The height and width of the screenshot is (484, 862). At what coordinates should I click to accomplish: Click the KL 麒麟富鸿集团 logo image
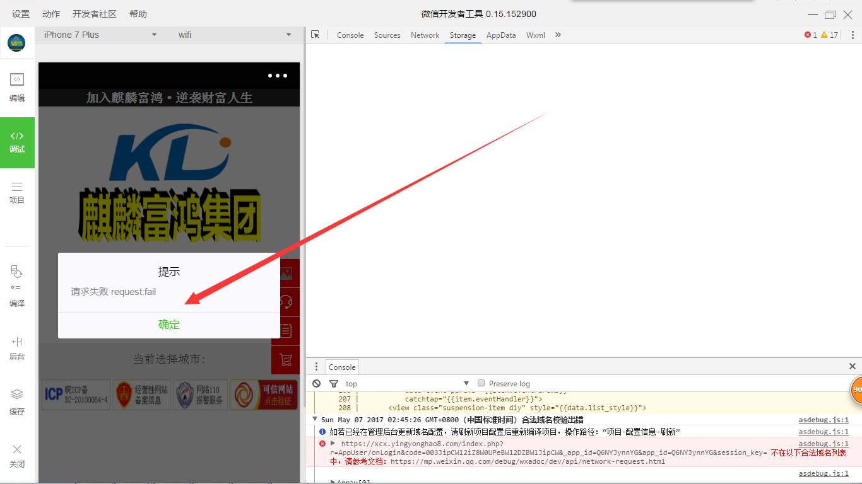169,184
